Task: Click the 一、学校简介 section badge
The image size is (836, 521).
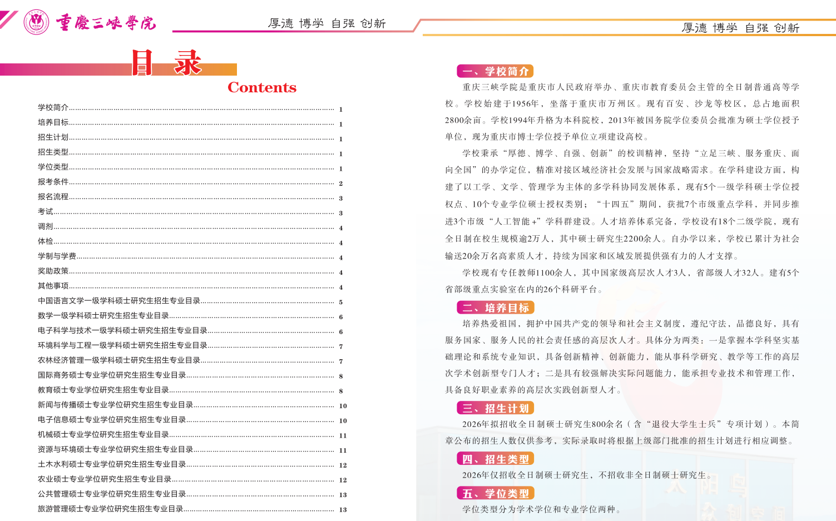Action: click(x=495, y=71)
